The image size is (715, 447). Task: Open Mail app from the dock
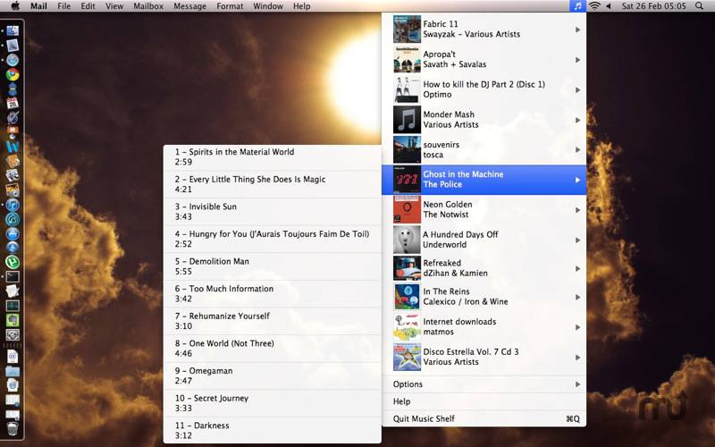13,46
